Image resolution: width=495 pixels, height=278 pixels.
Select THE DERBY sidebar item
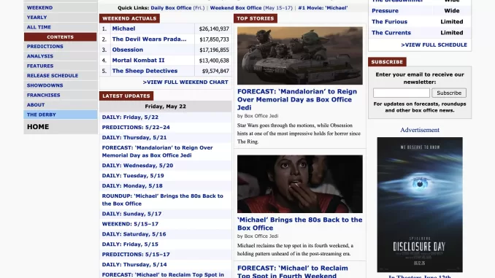(60, 115)
